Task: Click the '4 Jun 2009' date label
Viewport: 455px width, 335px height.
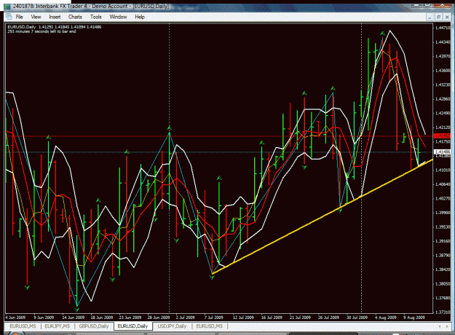Action: [x=15, y=318]
